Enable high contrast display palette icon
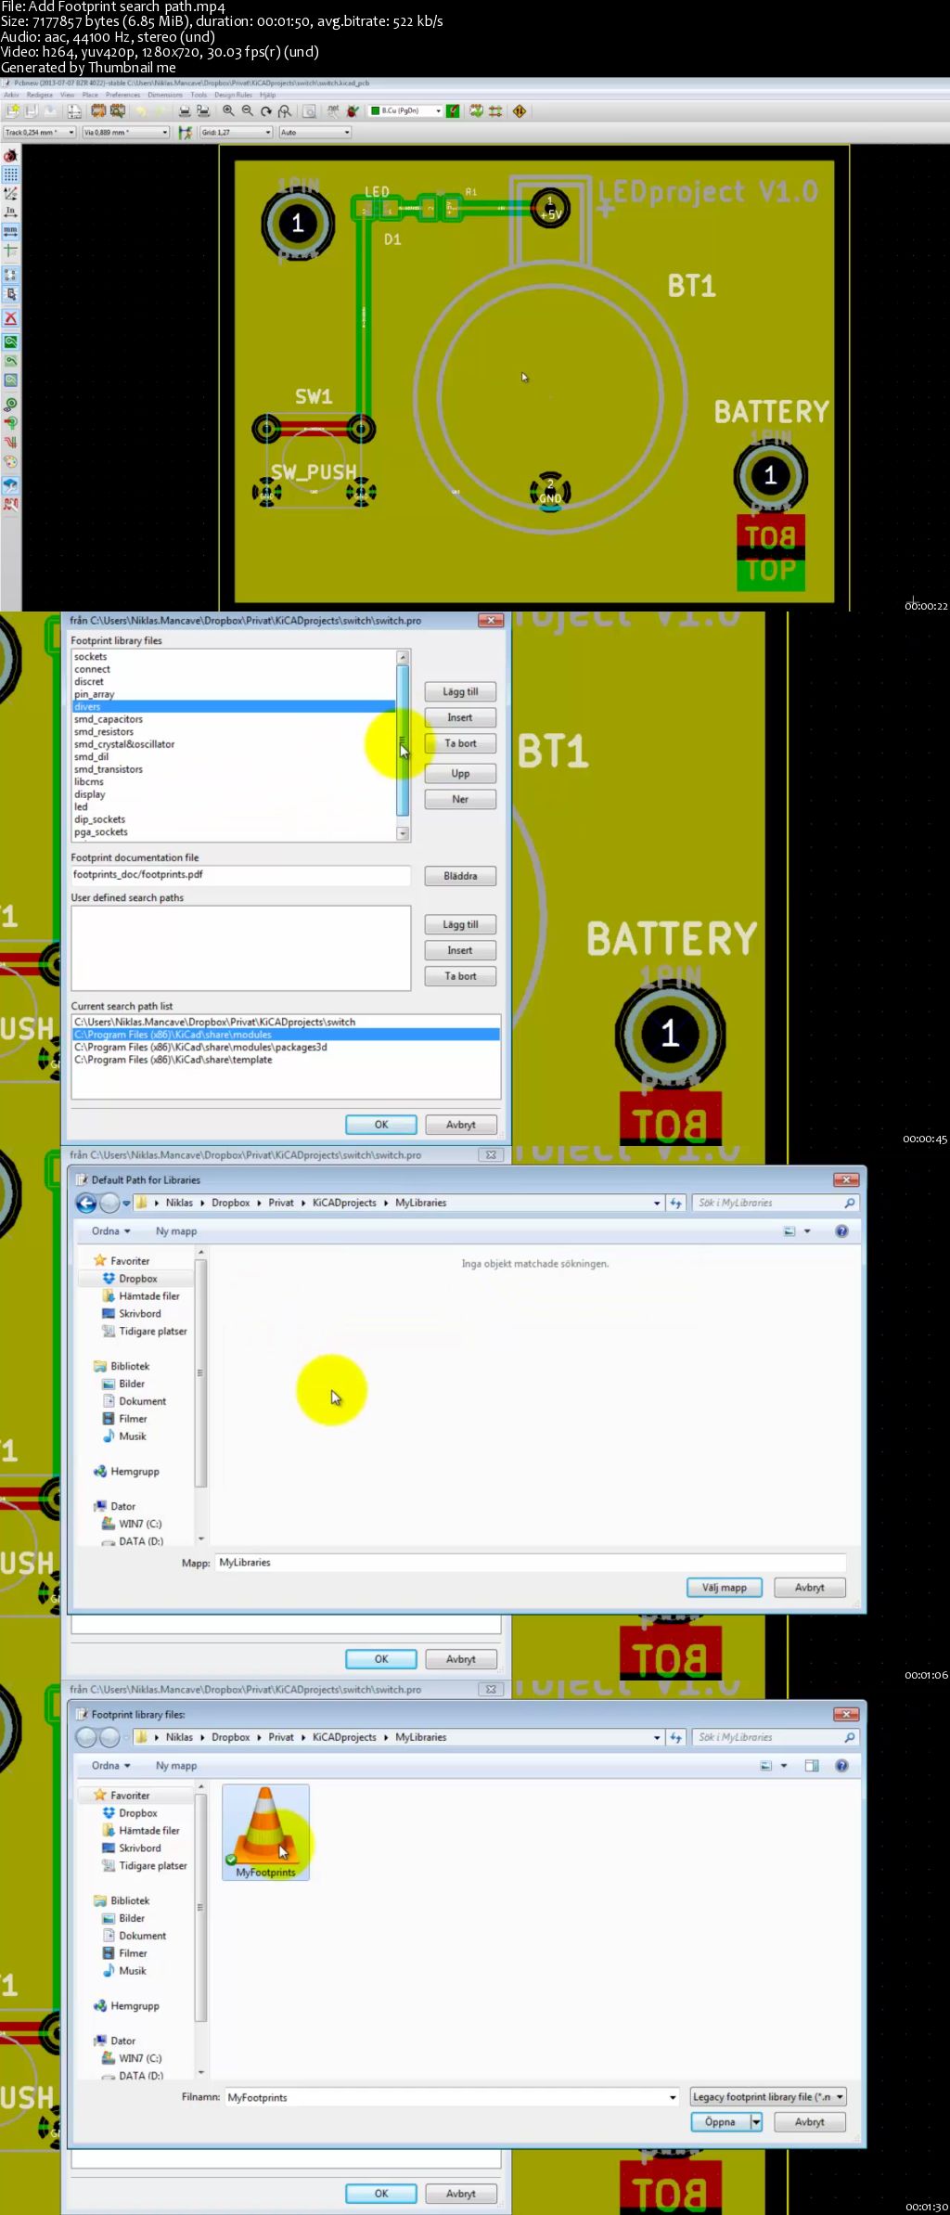The image size is (950, 2215). click(10, 461)
